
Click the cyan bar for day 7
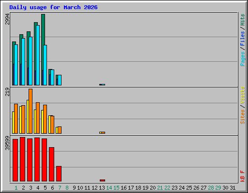coord(60,80)
